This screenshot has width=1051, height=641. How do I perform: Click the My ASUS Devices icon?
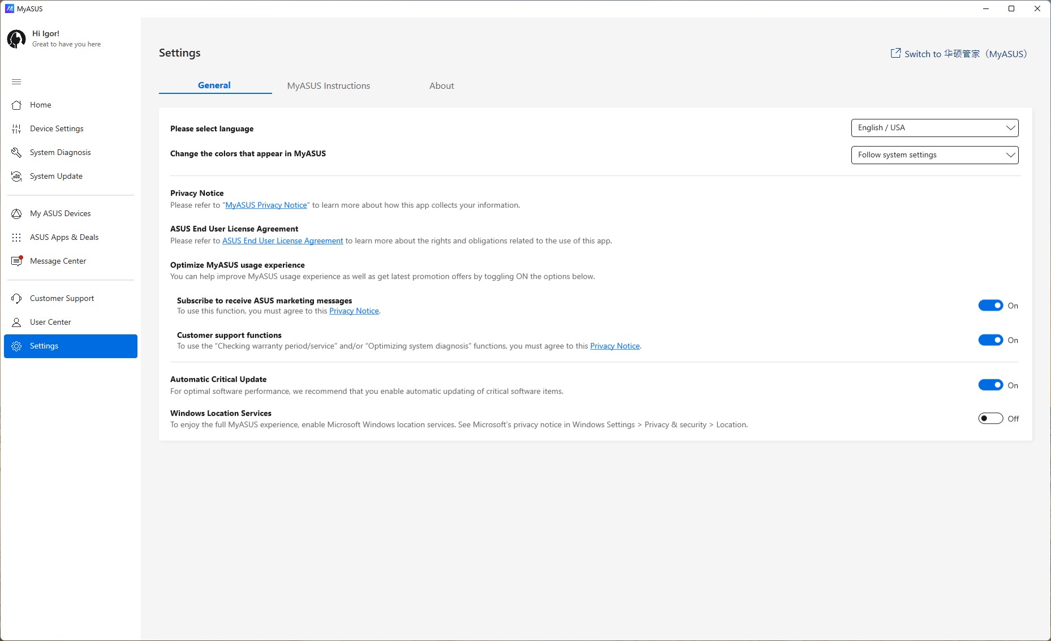click(16, 214)
